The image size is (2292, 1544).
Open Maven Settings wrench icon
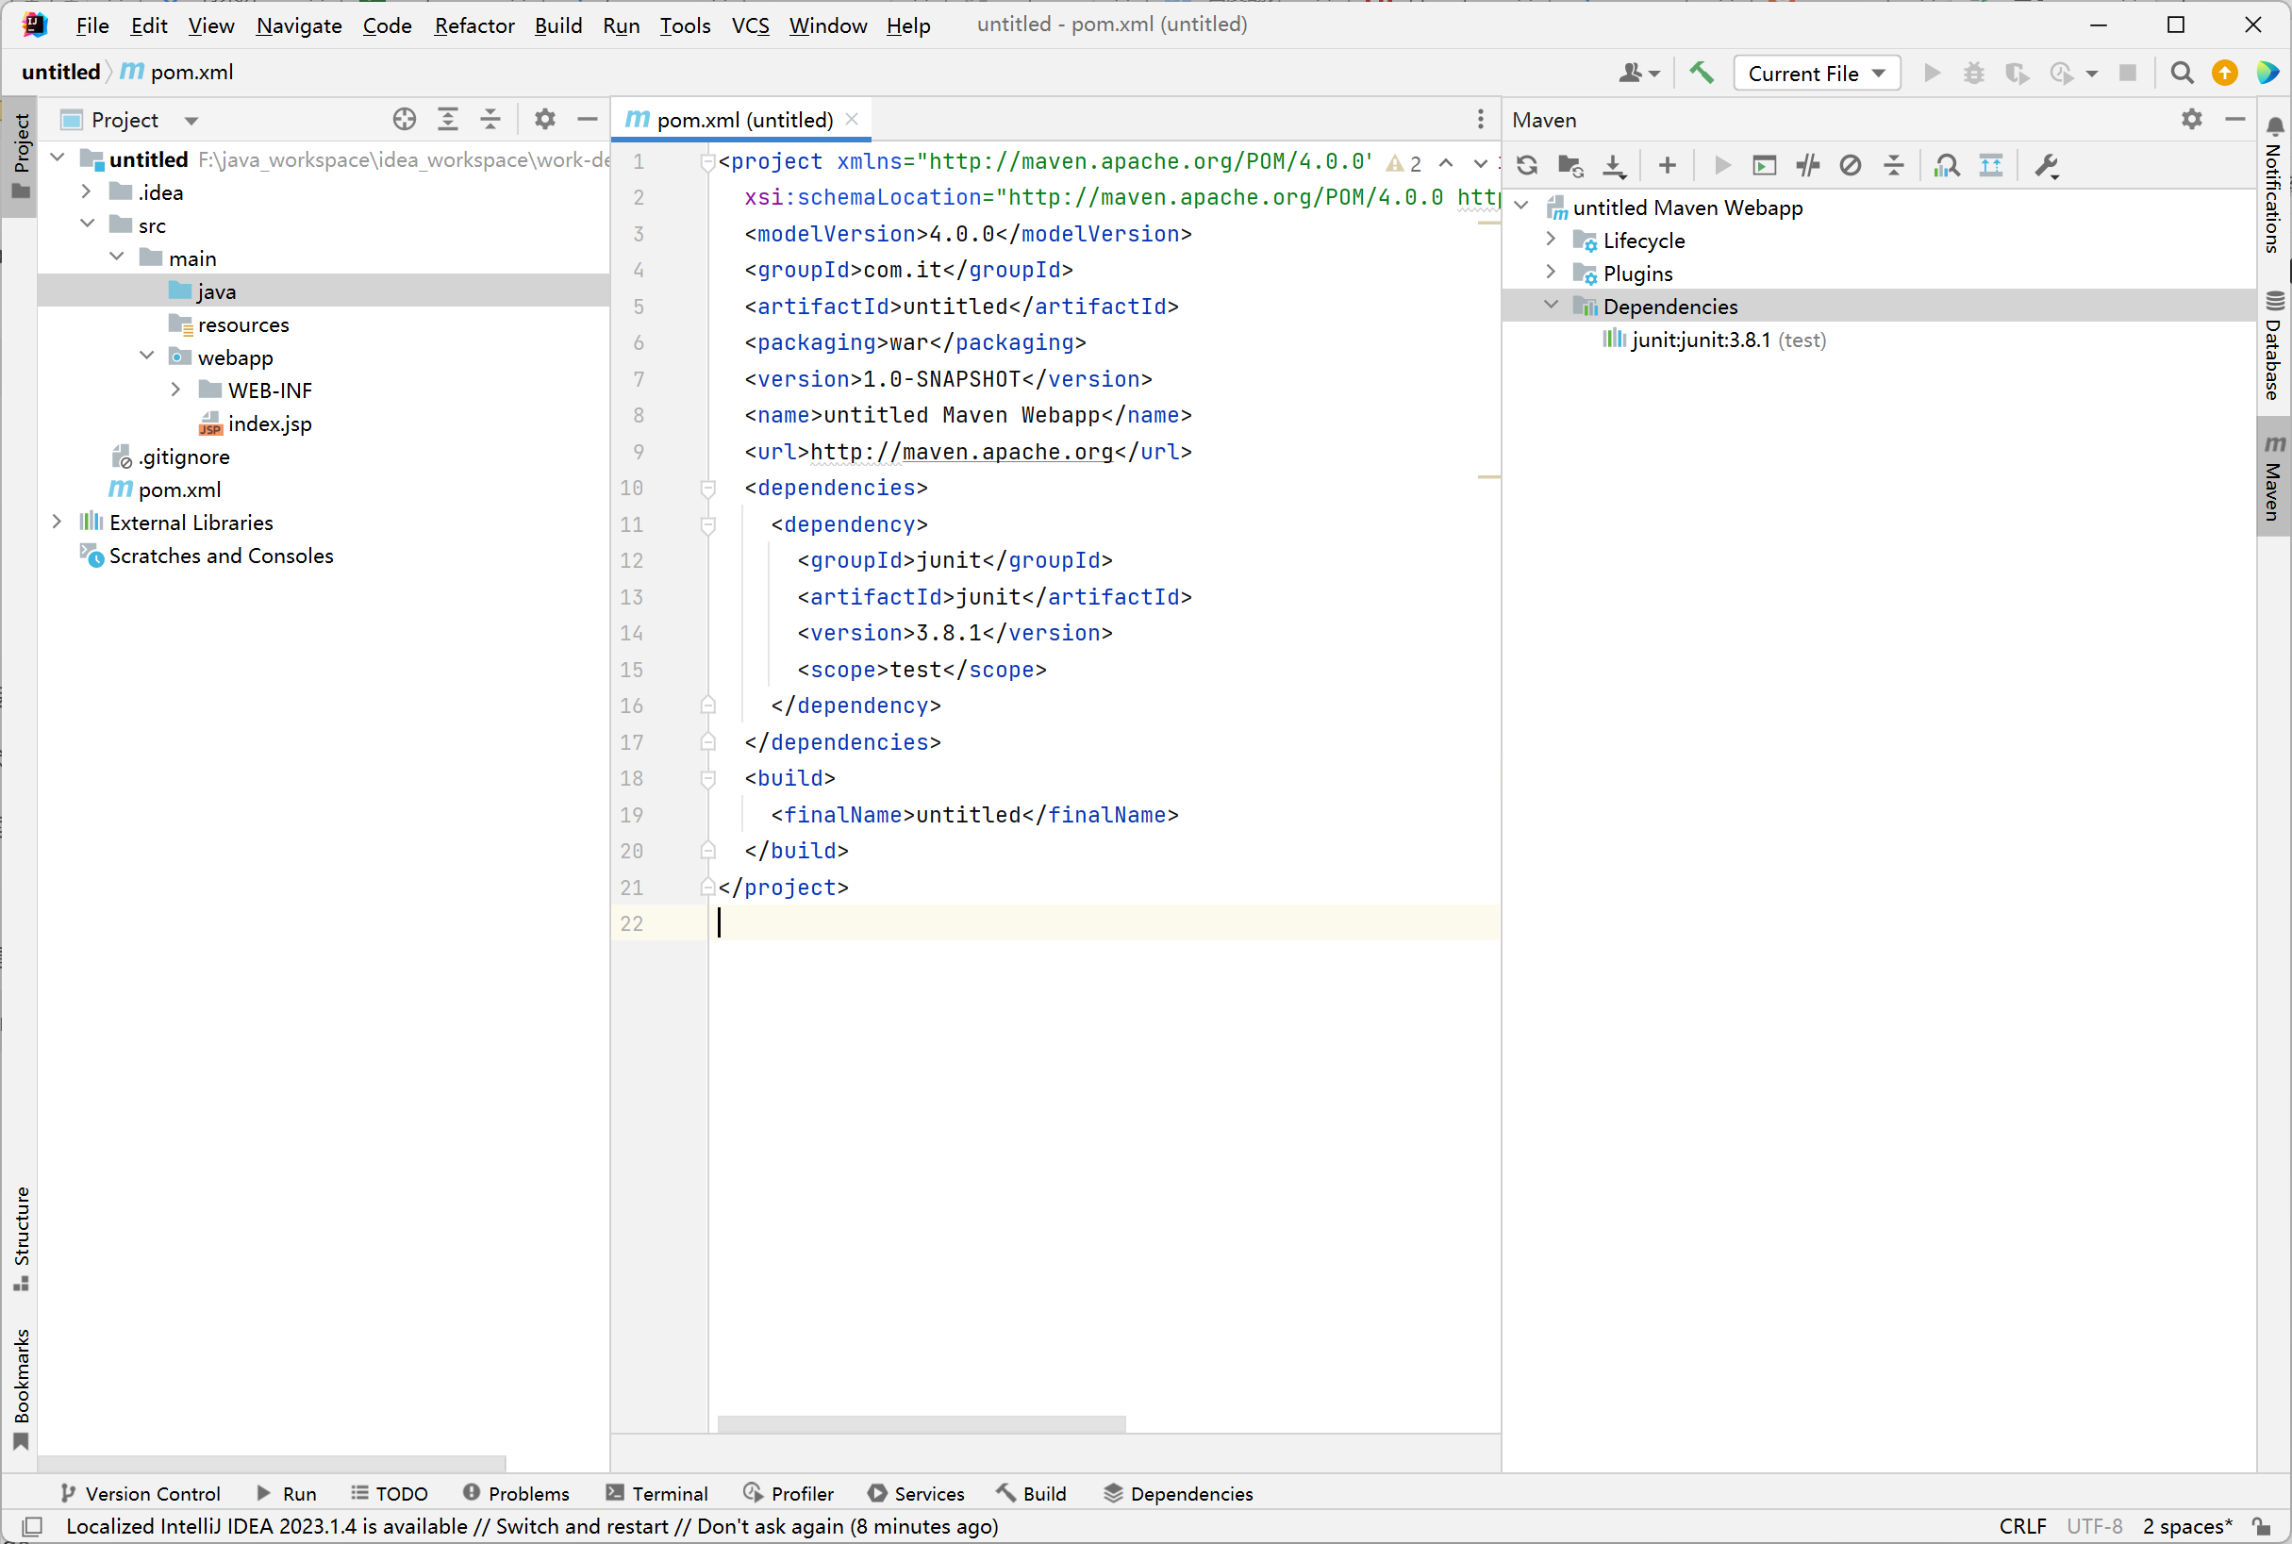(2047, 165)
